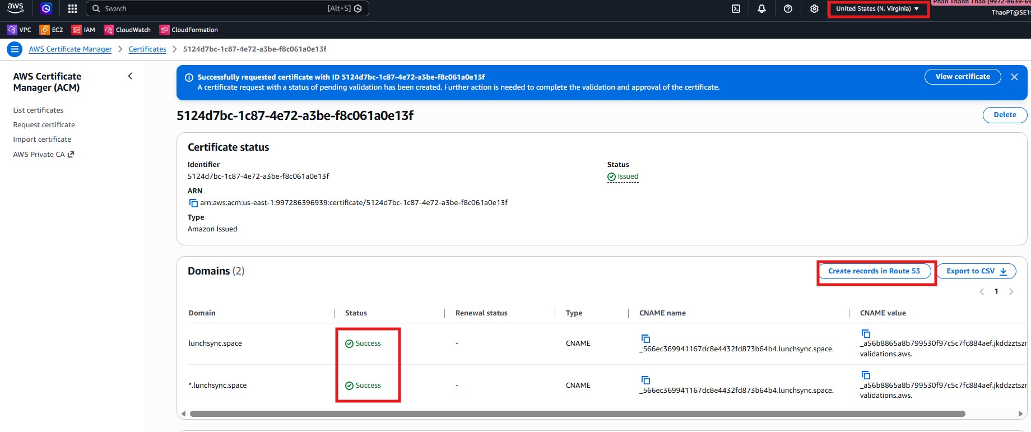The width and height of the screenshot is (1031, 432).
Task: Toggle the side navigation hamburger menu
Action: (x=15, y=49)
